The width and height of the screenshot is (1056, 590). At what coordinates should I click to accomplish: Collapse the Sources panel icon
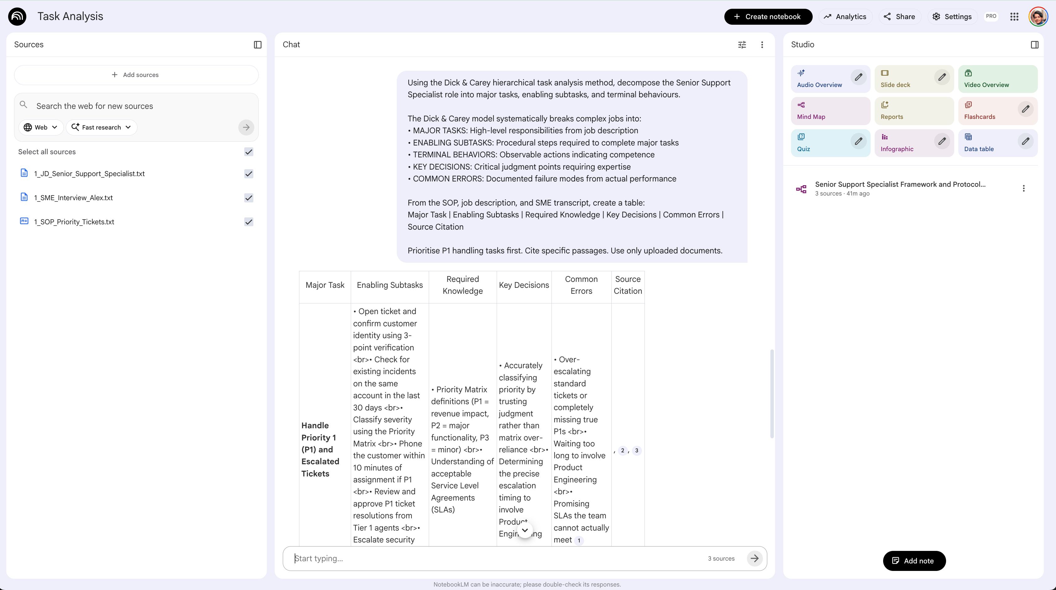(257, 45)
